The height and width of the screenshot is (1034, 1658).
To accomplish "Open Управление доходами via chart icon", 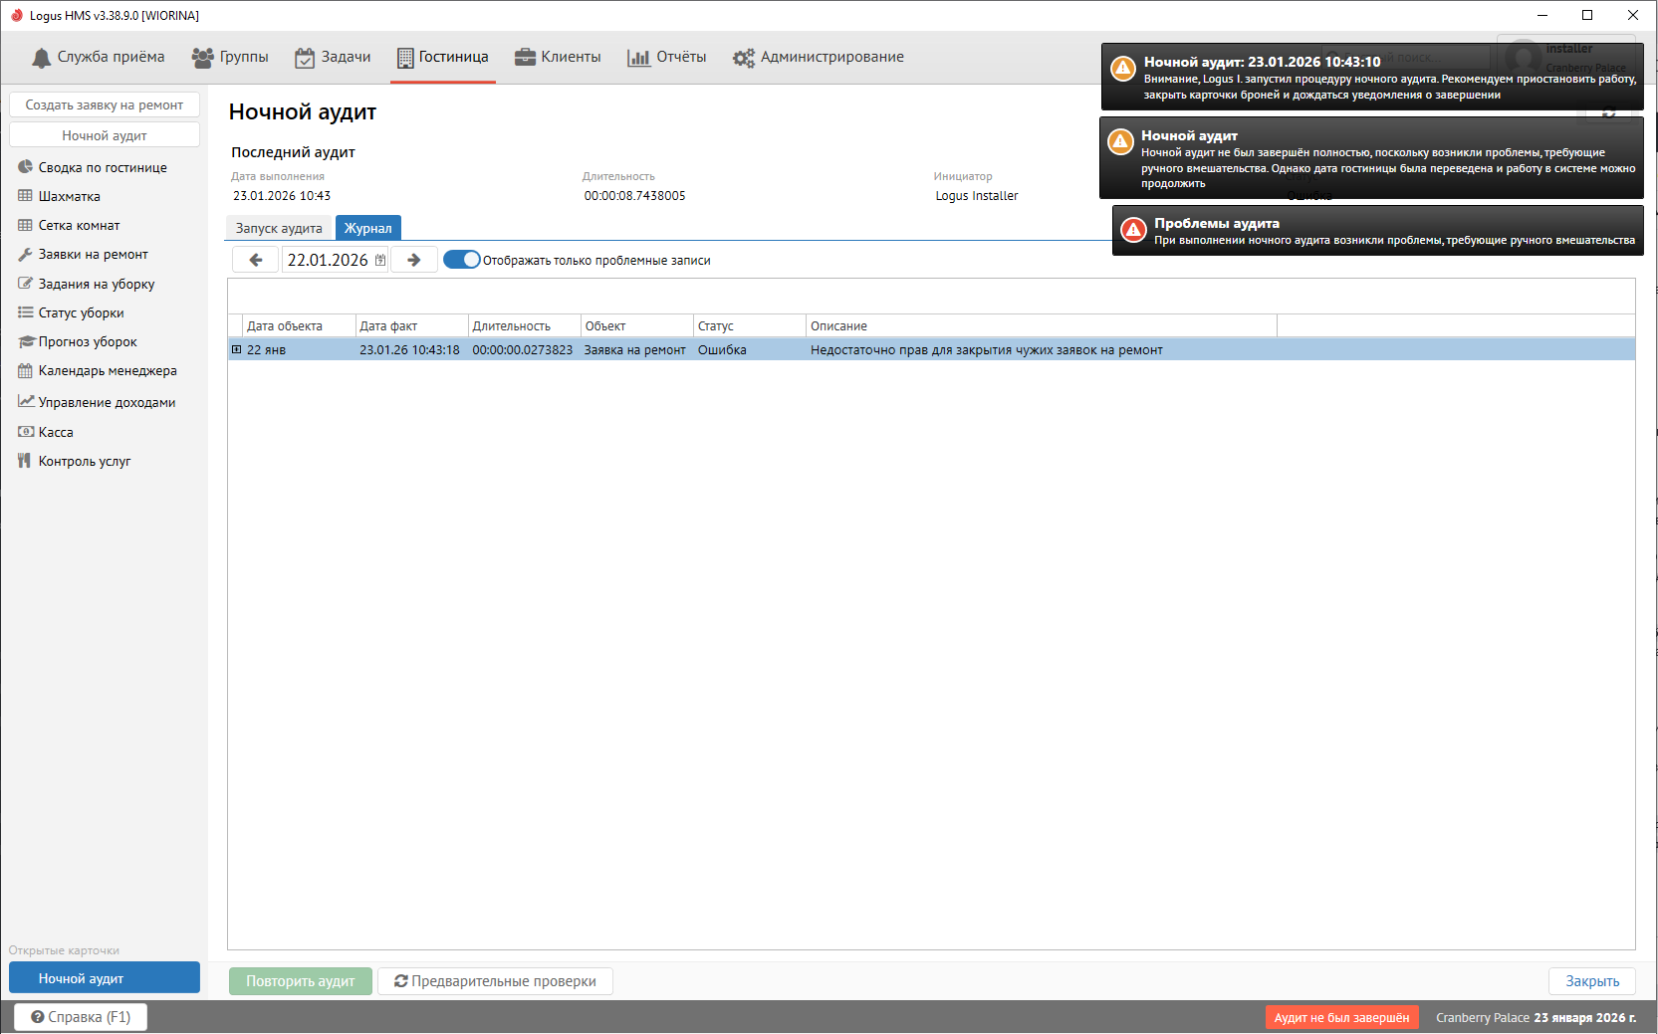I will click(x=26, y=401).
